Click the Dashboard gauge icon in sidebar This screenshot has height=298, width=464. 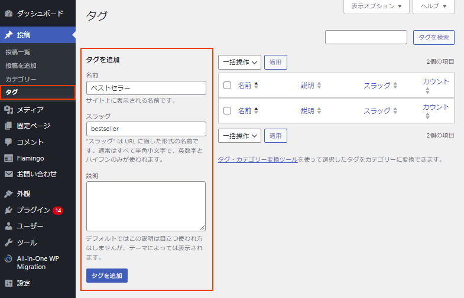[9, 13]
